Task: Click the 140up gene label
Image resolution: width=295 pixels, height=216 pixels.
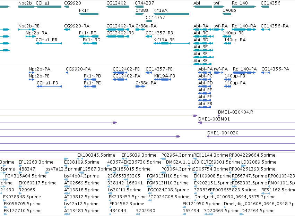Action: (x=229, y=10)
